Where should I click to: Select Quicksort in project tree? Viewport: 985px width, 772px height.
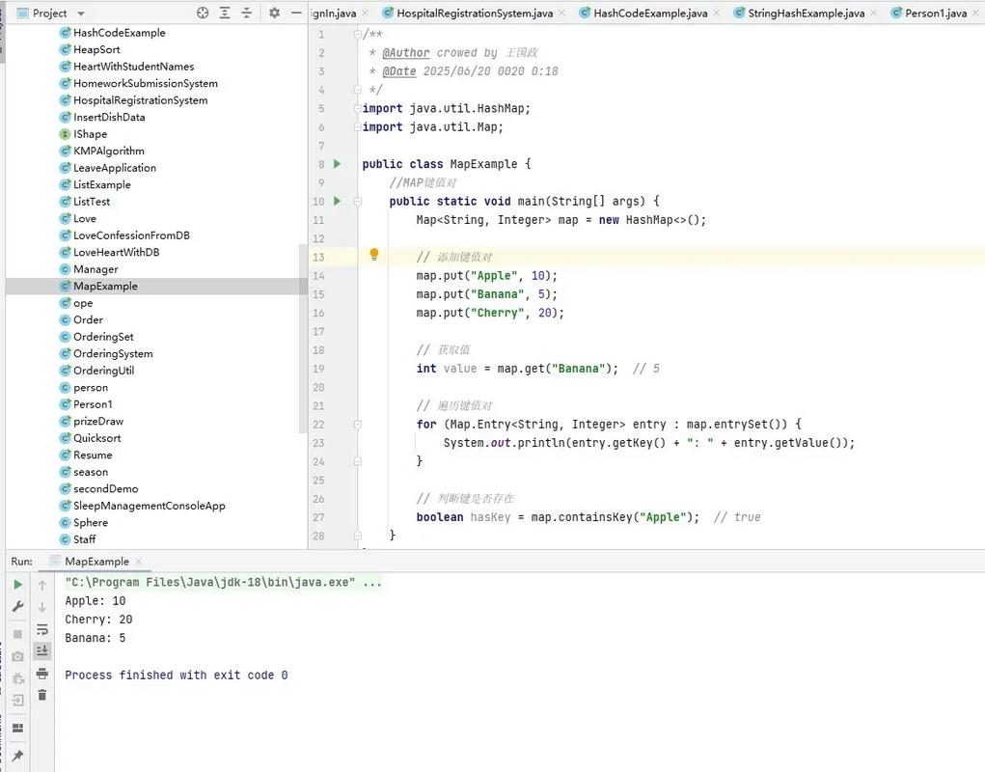point(97,438)
